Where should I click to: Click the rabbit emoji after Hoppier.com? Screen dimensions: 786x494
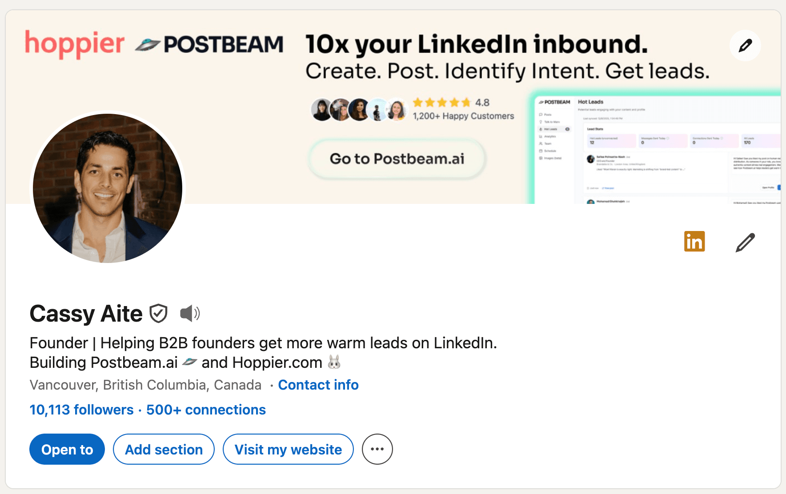pyautogui.click(x=334, y=362)
